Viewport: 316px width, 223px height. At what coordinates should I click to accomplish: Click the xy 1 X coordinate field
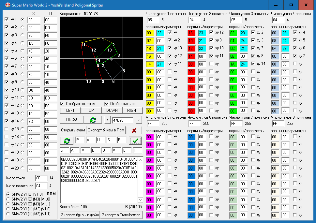click(x=34, y=20)
